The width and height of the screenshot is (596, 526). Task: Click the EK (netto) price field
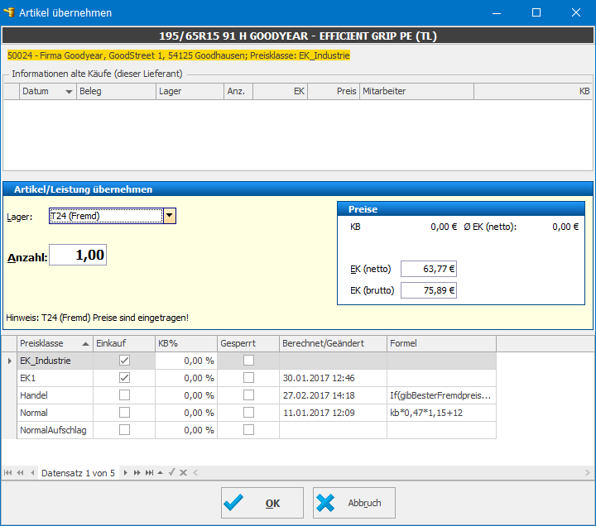point(429,269)
